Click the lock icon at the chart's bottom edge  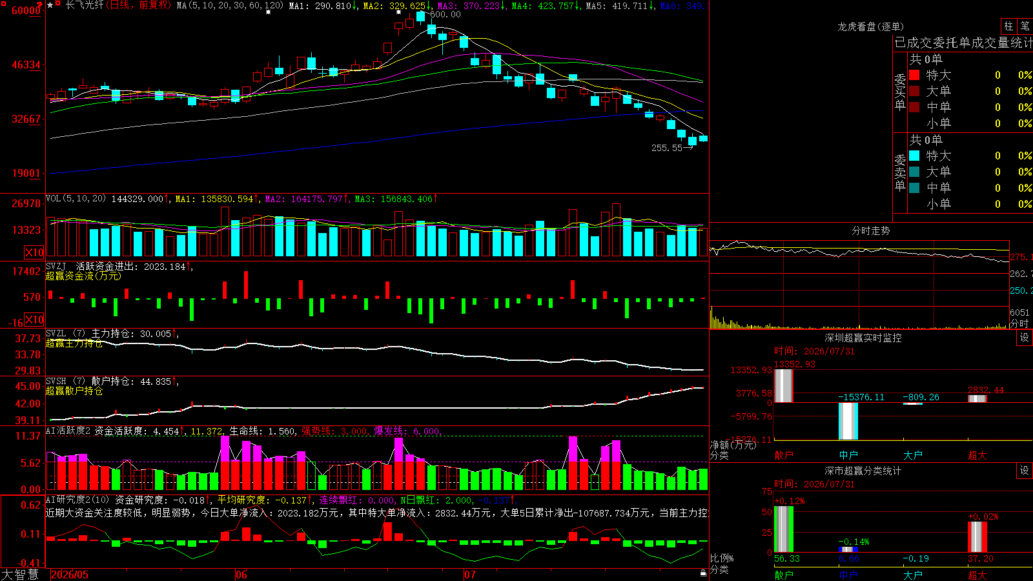(704, 573)
